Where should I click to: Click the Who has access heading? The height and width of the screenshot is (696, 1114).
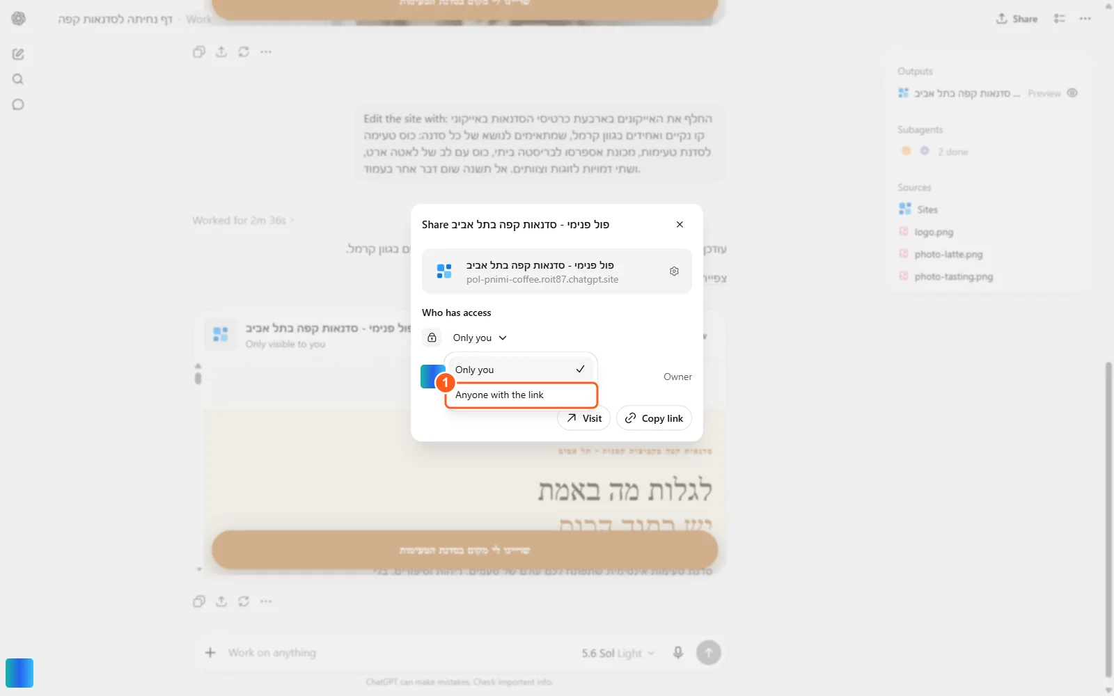point(456,313)
